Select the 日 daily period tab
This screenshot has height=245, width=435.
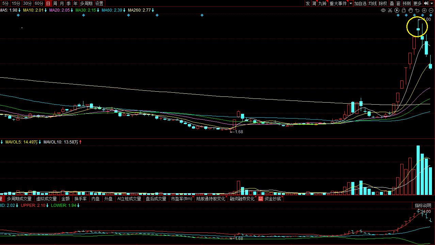(x=48, y=3)
